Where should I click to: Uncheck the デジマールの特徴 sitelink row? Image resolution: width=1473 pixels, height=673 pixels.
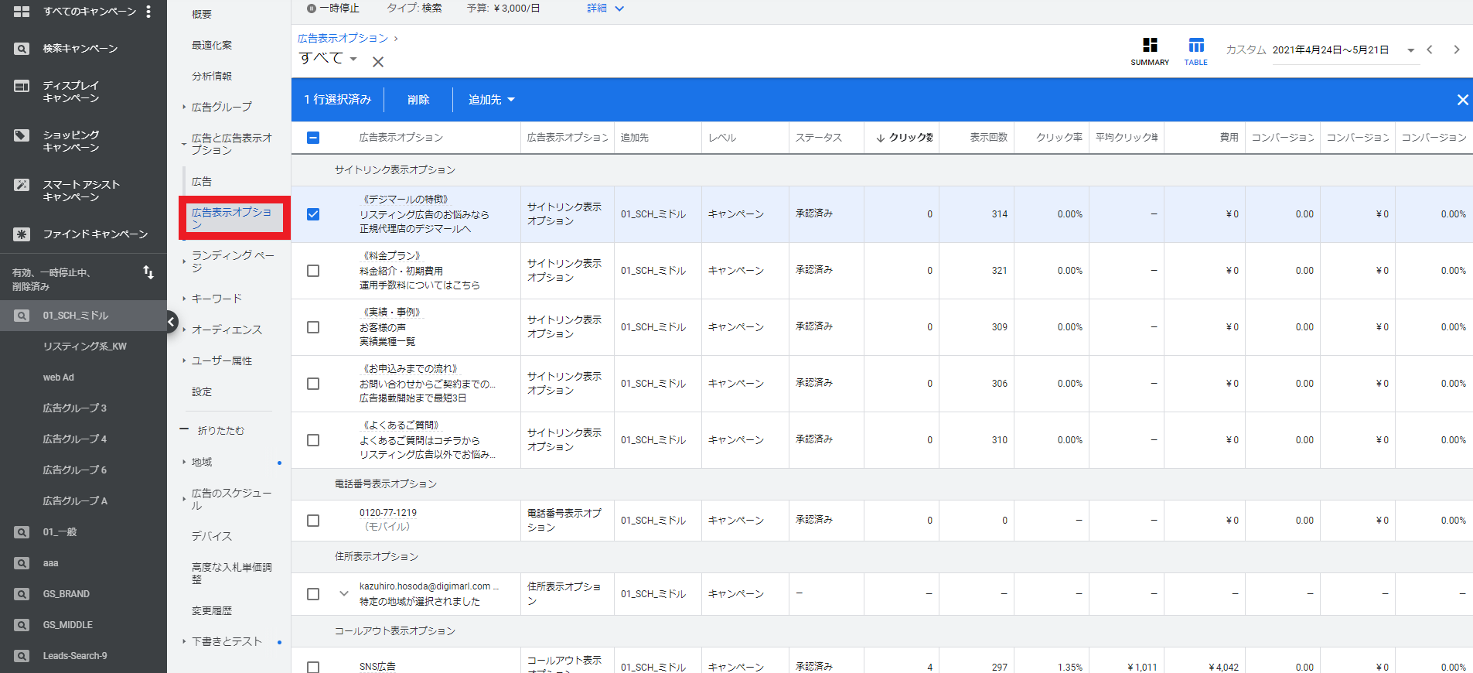313,214
